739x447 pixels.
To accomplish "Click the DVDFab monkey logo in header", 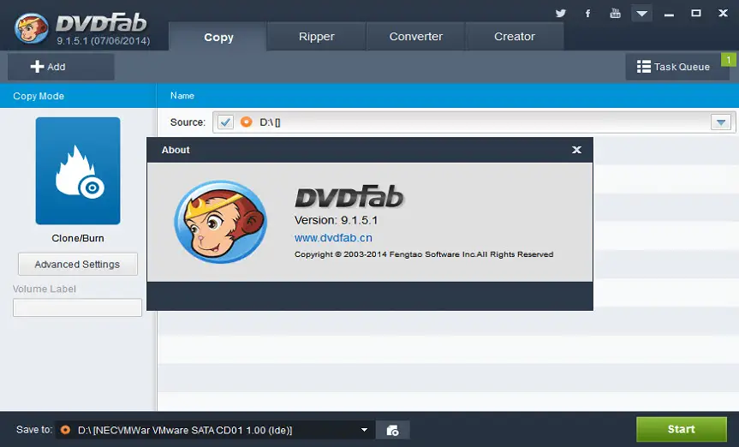I will coord(32,28).
